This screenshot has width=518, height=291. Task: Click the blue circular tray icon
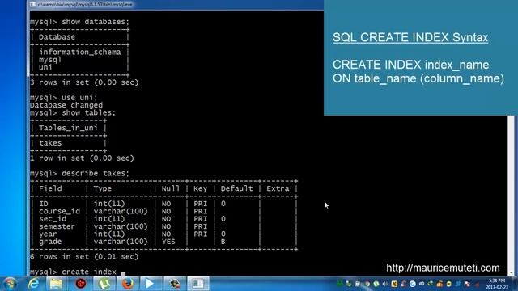click(412, 284)
